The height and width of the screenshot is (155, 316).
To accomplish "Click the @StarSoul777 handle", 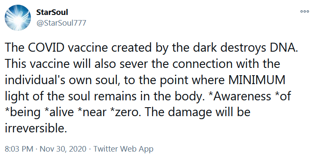I will tap(61, 23).
